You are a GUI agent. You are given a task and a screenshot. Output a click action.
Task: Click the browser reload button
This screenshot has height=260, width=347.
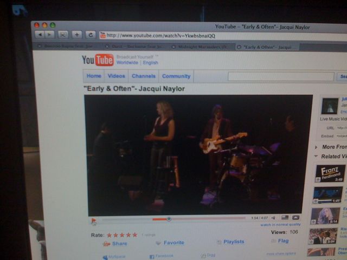point(91,34)
